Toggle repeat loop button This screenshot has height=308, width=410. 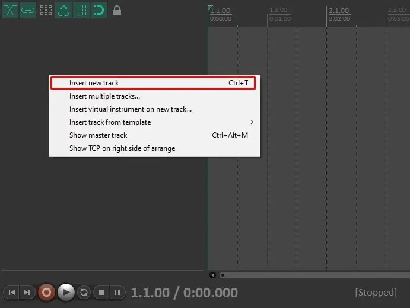click(84, 292)
